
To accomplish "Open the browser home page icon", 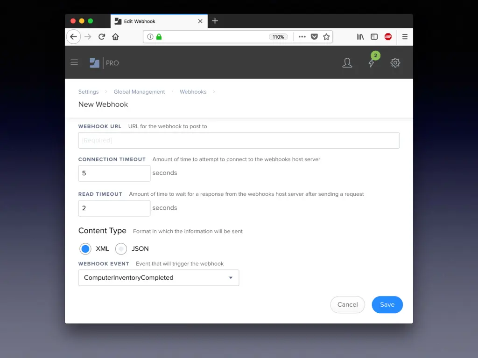I will coord(116,37).
